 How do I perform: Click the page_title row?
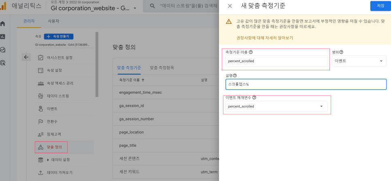pyautogui.click(x=166, y=145)
